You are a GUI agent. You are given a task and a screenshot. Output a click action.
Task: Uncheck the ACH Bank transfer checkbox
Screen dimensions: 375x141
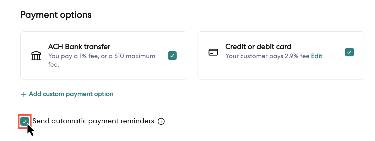pos(172,56)
